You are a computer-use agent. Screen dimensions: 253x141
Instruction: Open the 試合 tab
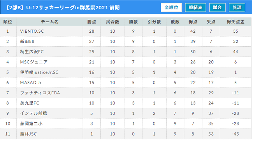tap(217, 7)
